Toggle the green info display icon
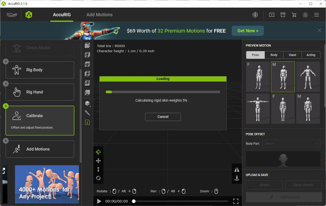326x206 pixels. click(x=87, y=122)
